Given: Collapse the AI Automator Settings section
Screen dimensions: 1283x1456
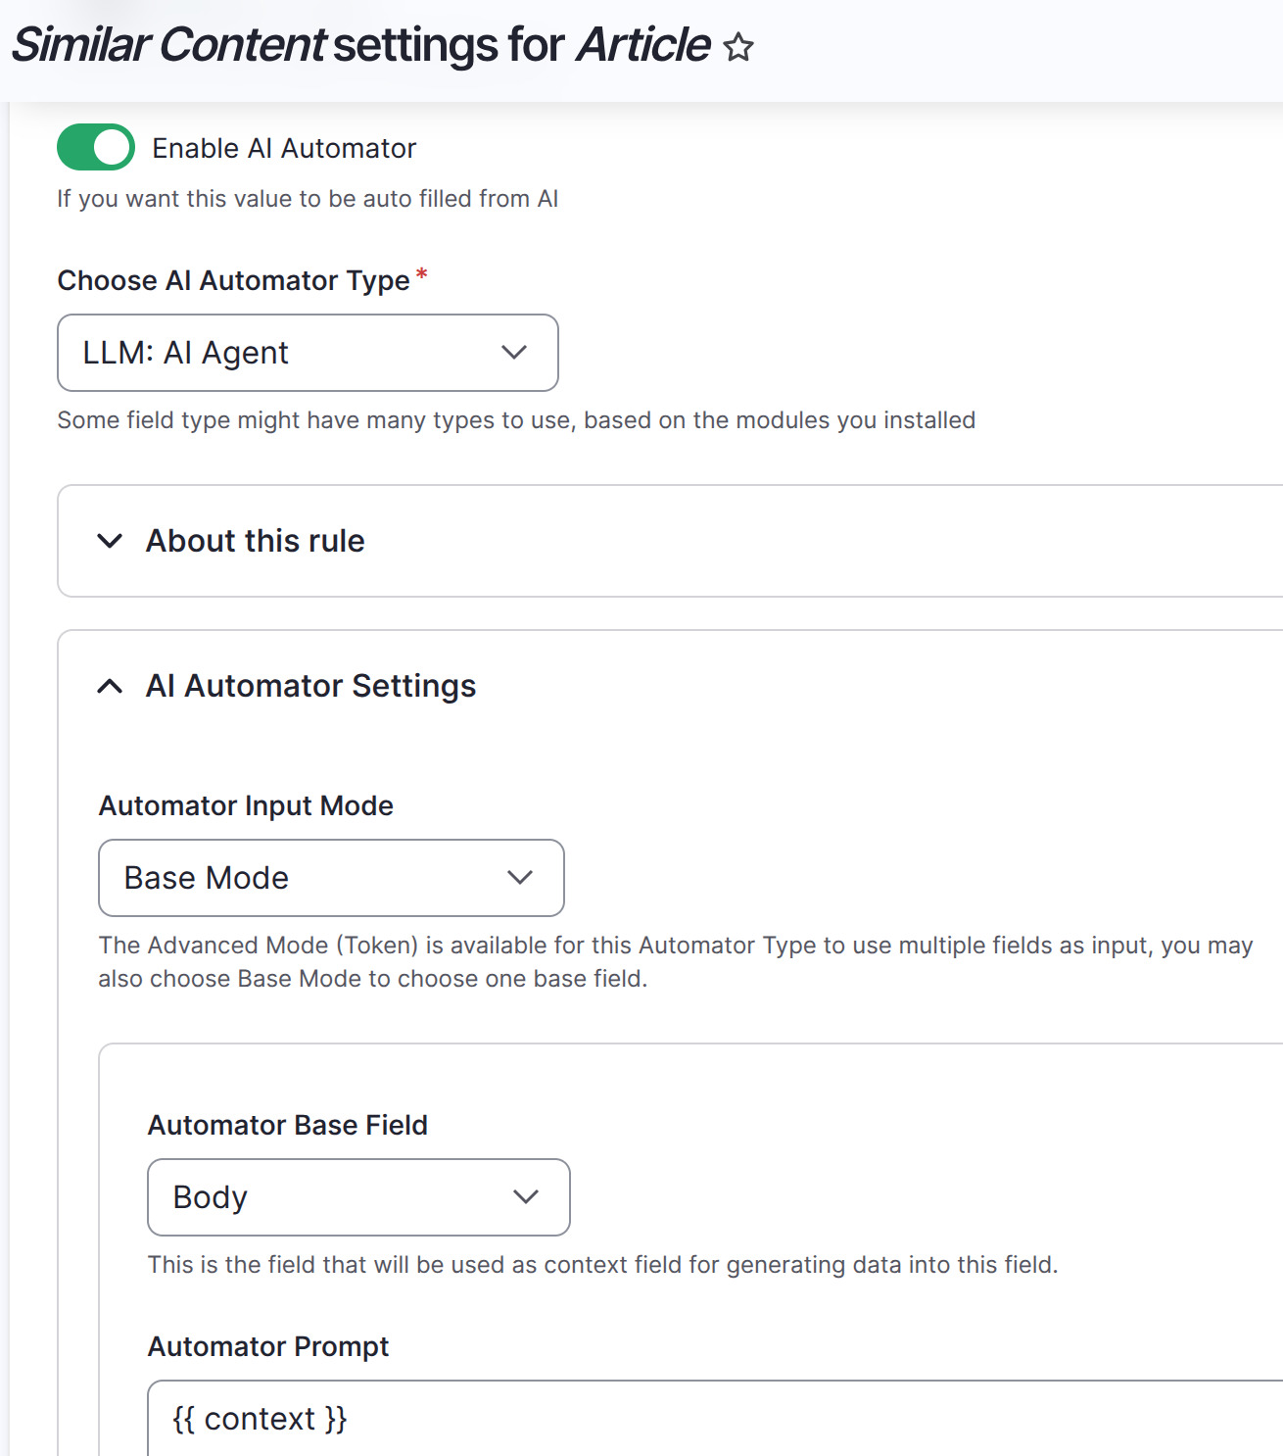Looking at the screenshot, I should (310, 686).
